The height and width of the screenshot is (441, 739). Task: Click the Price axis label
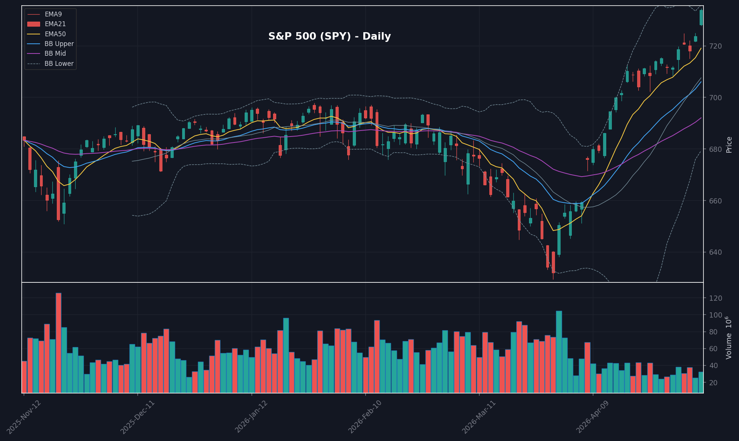pos(729,145)
